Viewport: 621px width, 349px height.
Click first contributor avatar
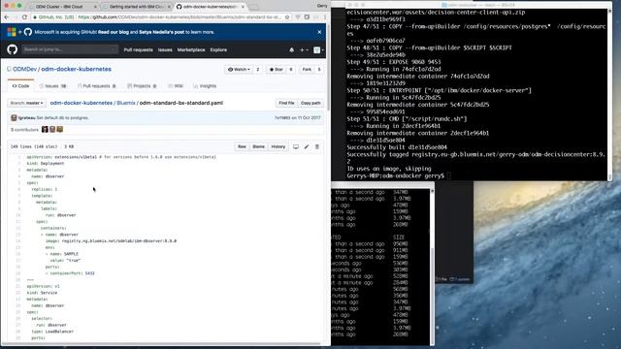pos(45,129)
